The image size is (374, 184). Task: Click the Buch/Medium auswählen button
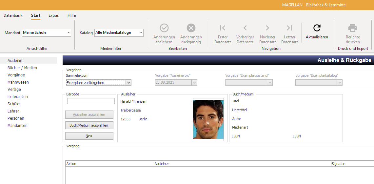pos(89,125)
